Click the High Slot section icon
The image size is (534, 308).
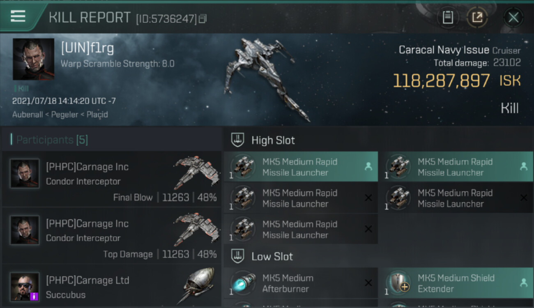(238, 140)
